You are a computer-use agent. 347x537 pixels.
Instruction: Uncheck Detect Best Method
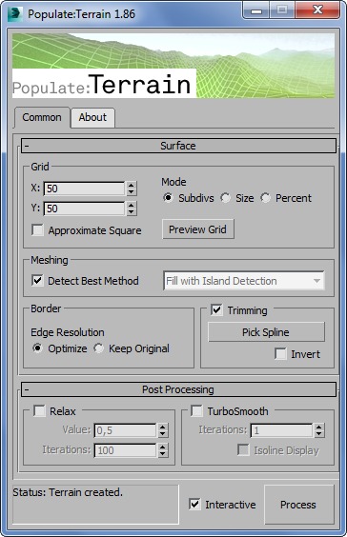pyautogui.click(x=37, y=281)
